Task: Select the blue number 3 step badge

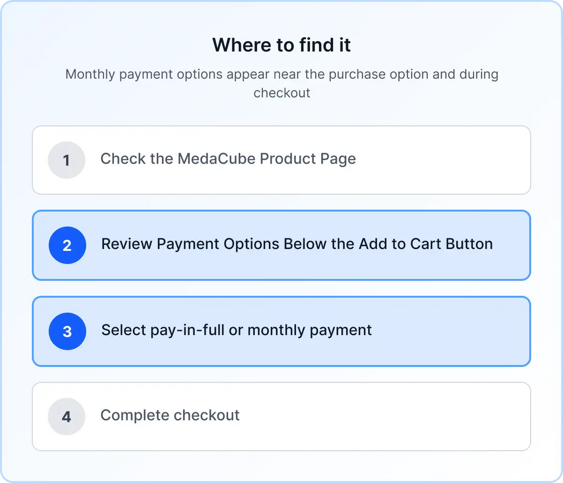Action: click(67, 331)
